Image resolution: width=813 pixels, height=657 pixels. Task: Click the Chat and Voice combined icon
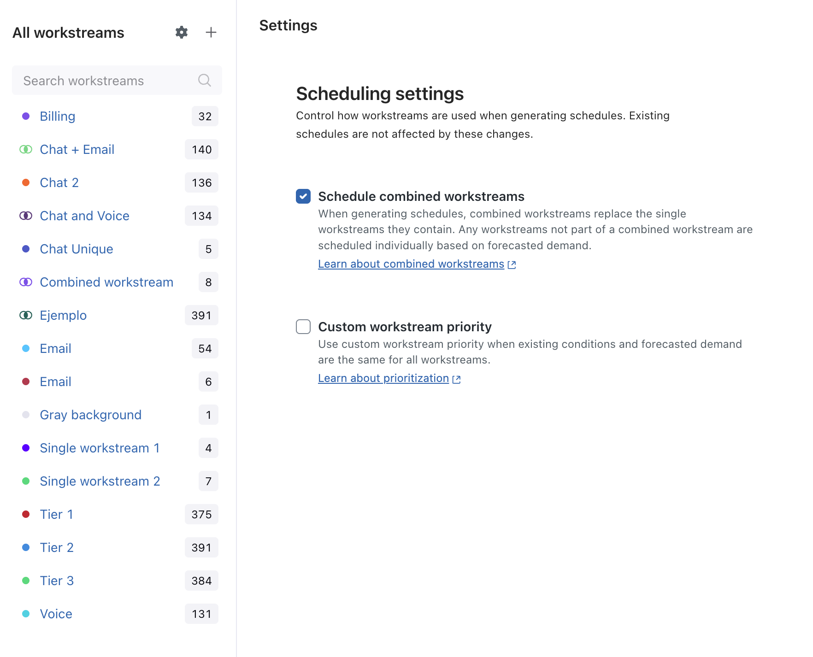coord(26,216)
